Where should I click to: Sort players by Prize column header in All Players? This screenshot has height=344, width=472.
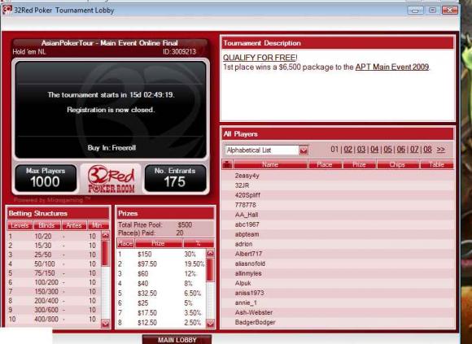(359, 164)
